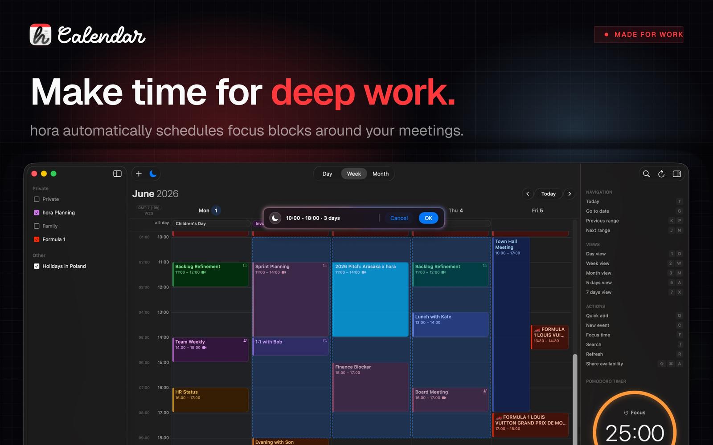Viewport: 713px width, 445px height.
Task: Toggle the left sidebar panel icon
Action: 117,174
